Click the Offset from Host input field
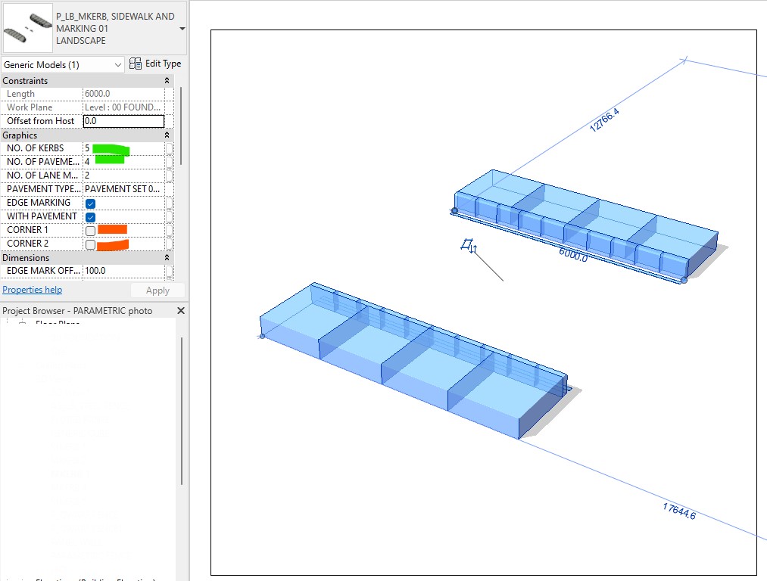Image resolution: width=767 pixels, height=581 pixels. coord(123,121)
